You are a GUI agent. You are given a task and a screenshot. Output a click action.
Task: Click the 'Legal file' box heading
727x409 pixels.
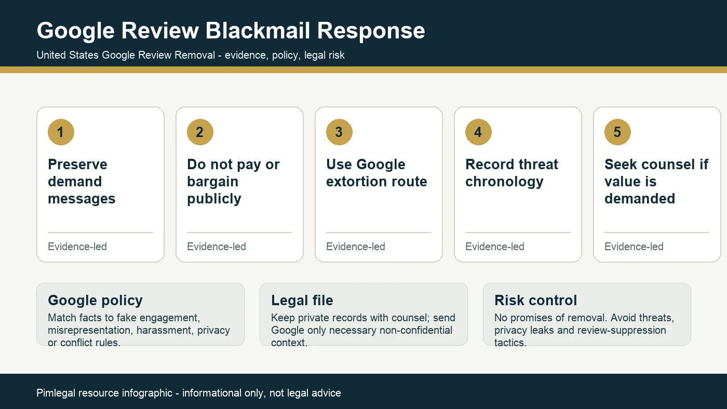302,301
